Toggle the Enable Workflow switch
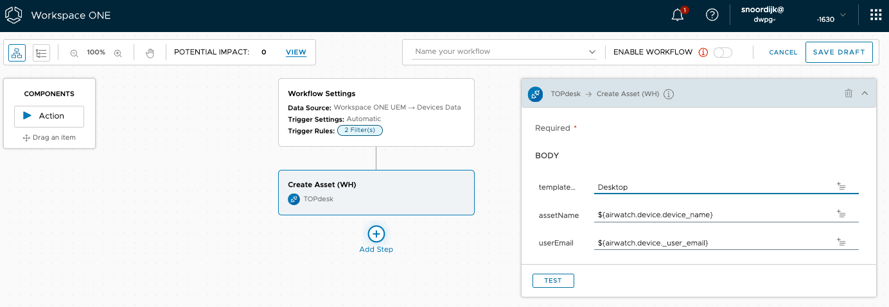Viewport: 889px width, 307px height. tap(723, 53)
